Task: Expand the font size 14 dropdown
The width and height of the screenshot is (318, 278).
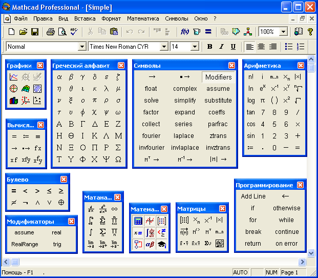Action: coord(195,47)
